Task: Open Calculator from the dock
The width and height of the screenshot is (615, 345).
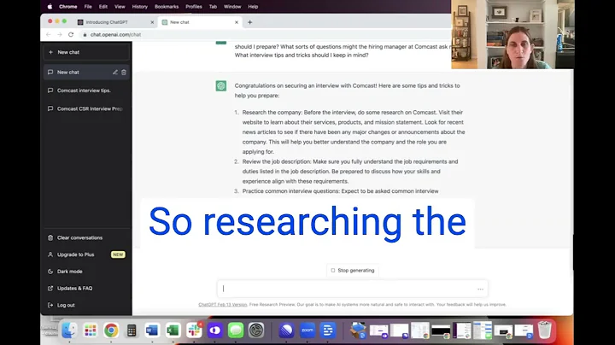Action: tap(132, 330)
